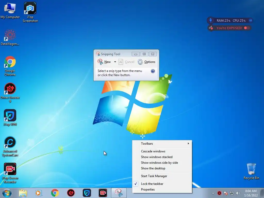Screen dimensions: 264x198
Task: Click the network tray icon
Action: pyautogui.click(x=232, y=193)
